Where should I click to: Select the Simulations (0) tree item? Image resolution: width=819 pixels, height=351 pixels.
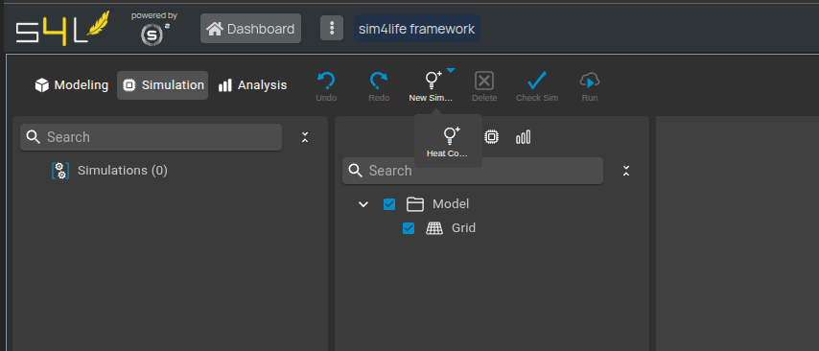pyautogui.click(x=122, y=171)
